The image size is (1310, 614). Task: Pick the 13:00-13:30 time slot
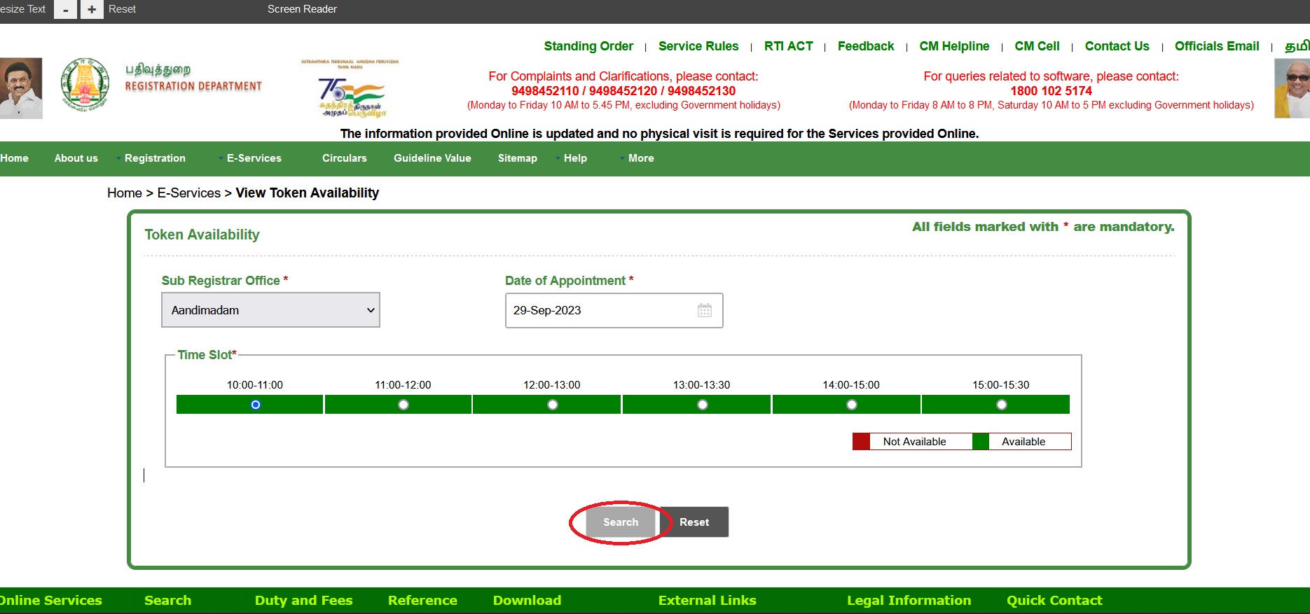pos(703,405)
